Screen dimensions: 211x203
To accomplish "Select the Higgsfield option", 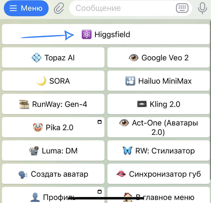I will [106, 34].
